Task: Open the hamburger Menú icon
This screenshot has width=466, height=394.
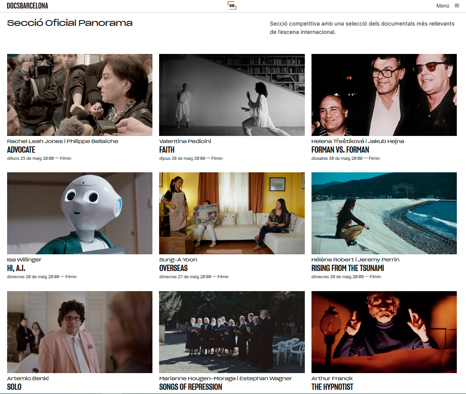Action: pos(457,6)
